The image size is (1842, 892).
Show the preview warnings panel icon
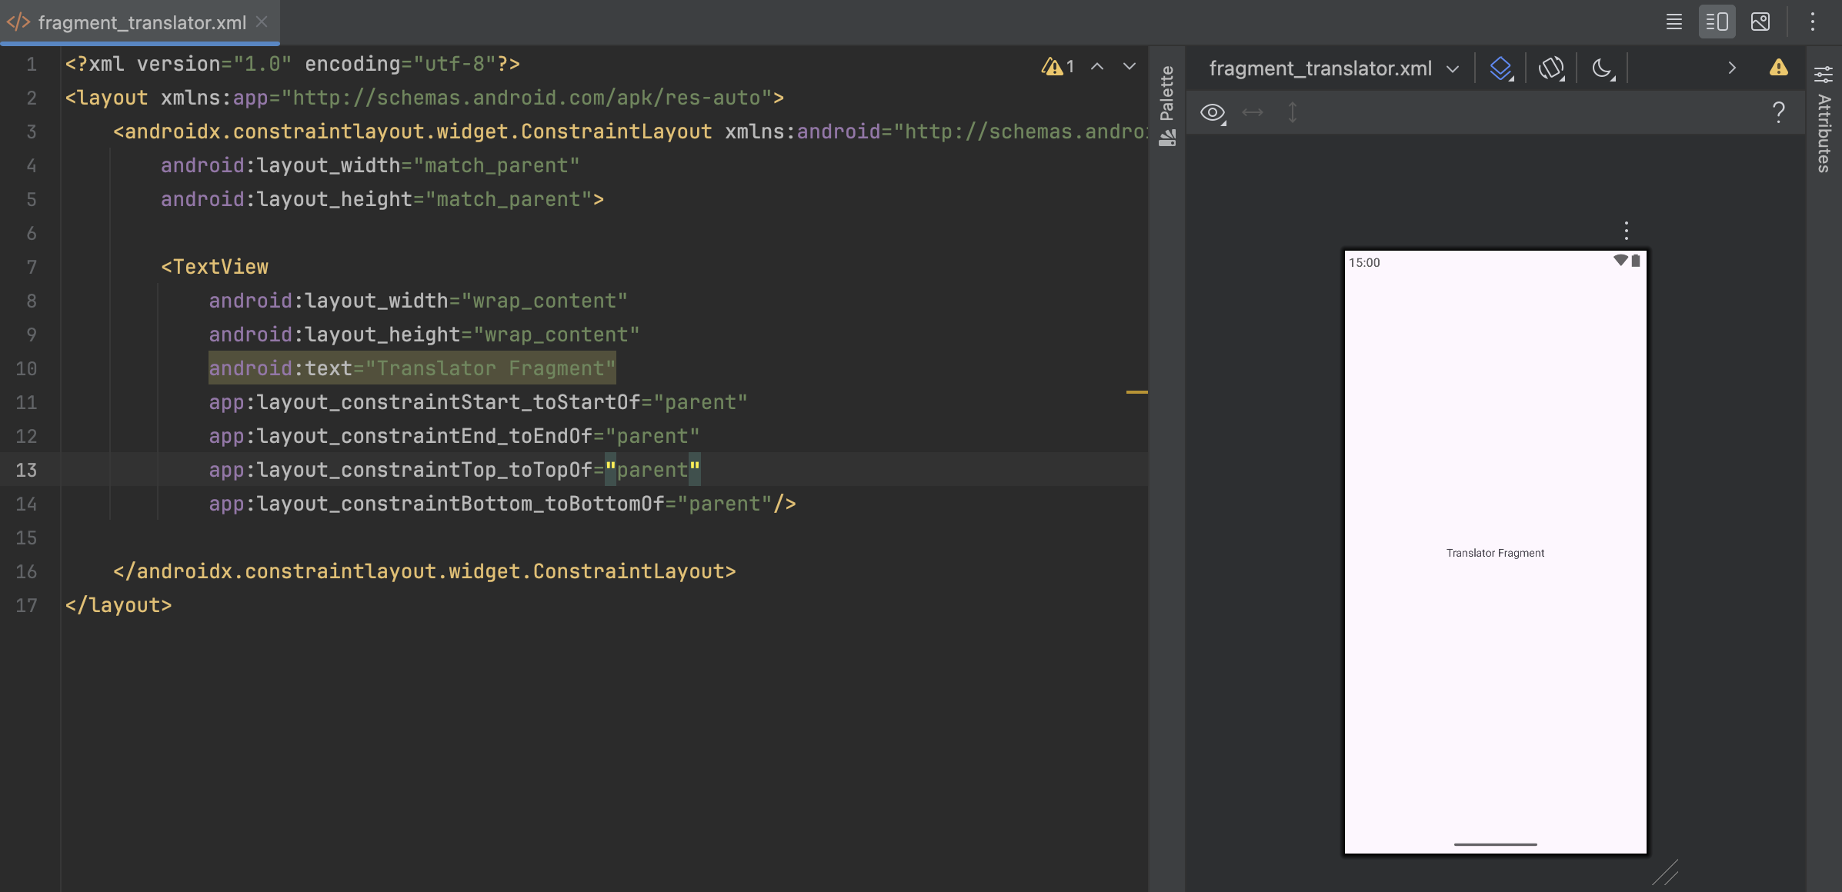coord(1778,68)
